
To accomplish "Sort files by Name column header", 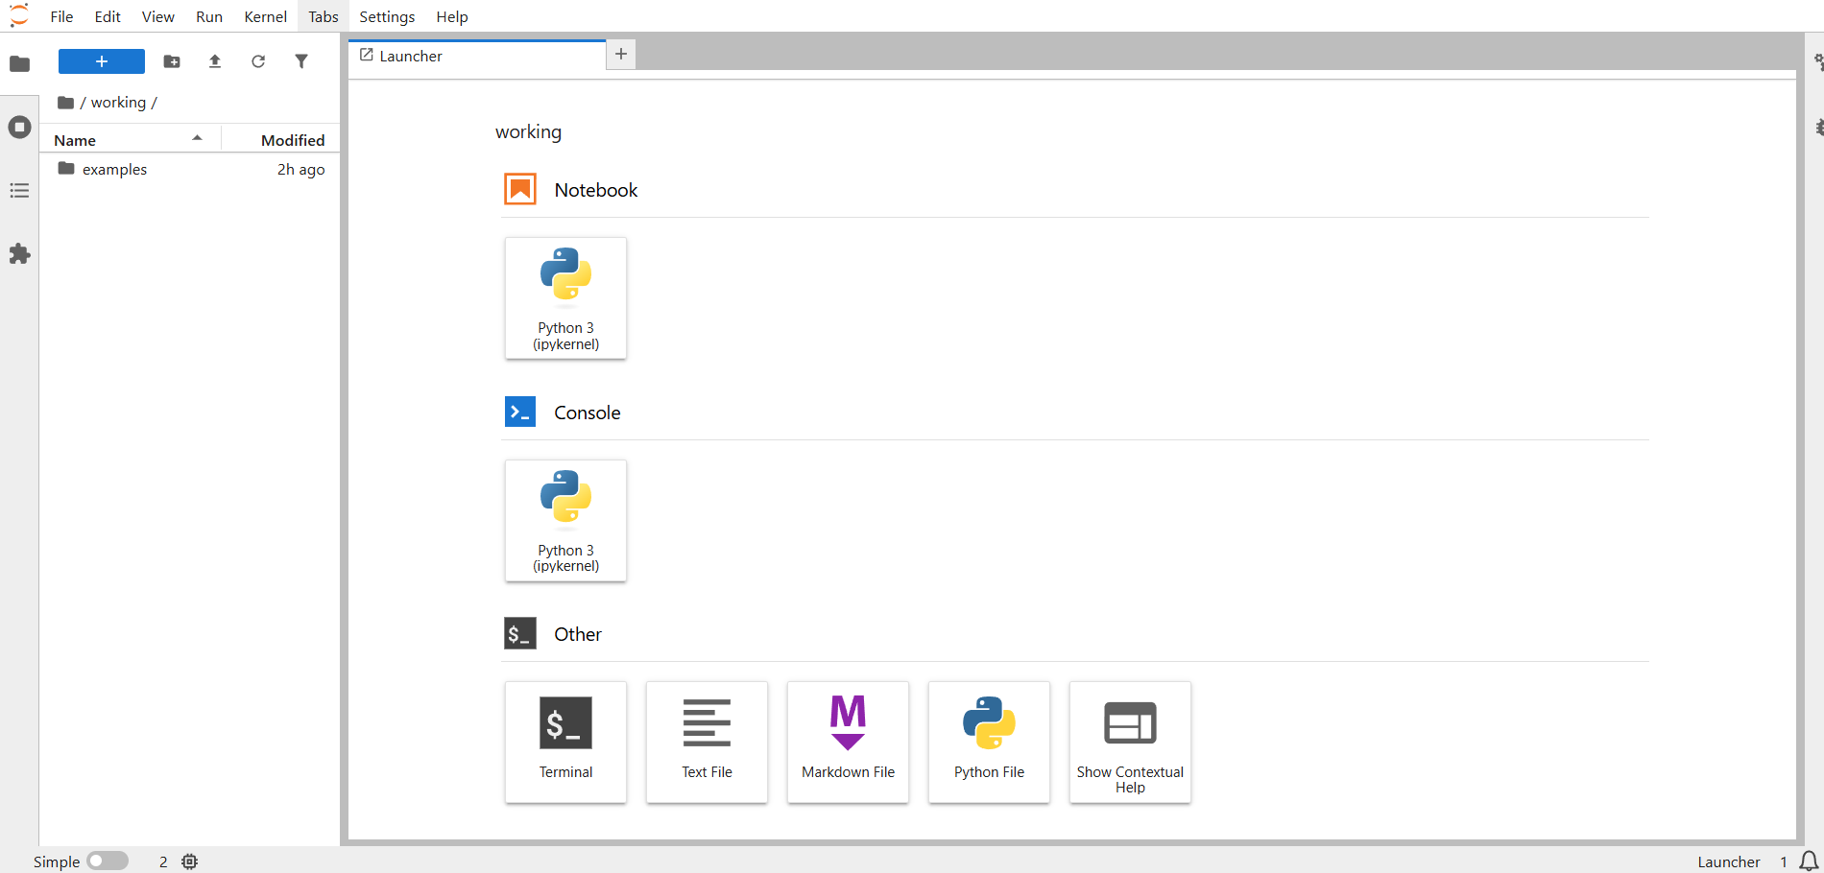I will coord(130,140).
